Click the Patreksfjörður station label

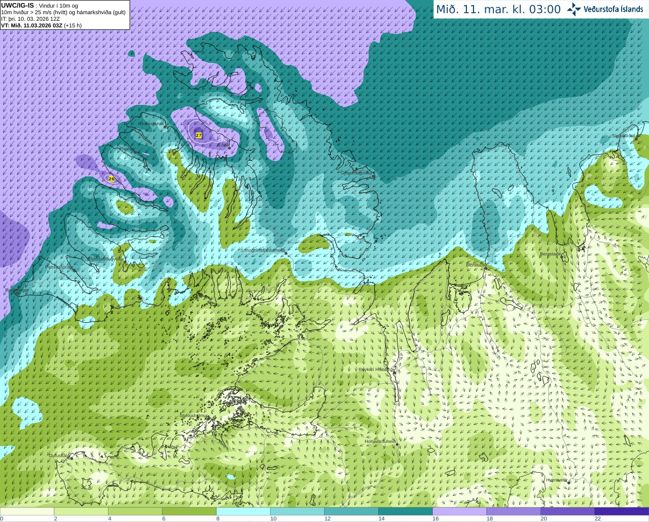tap(59, 267)
